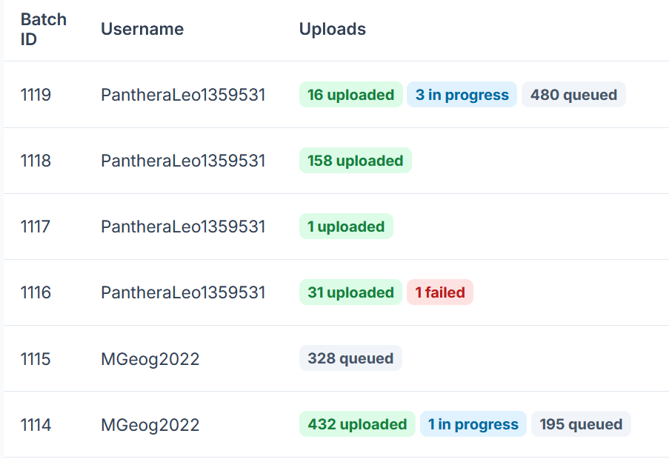Click the "1 in progress" badge
The height and width of the screenshot is (459, 669).
pyautogui.click(x=473, y=424)
